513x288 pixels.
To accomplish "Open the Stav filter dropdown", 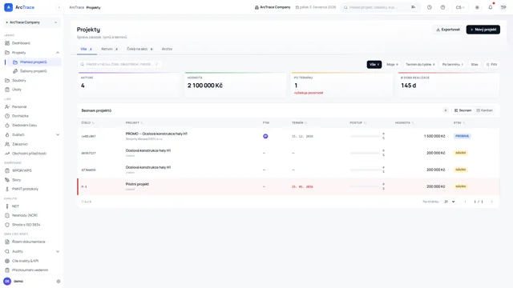I will pyautogui.click(x=475, y=65).
